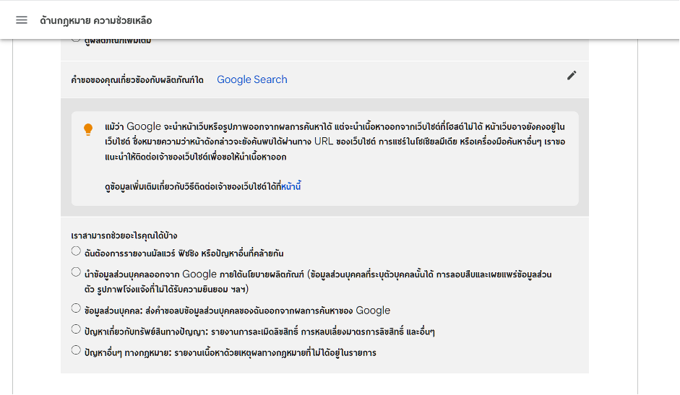Open the hamburger navigation menu

(22, 19)
